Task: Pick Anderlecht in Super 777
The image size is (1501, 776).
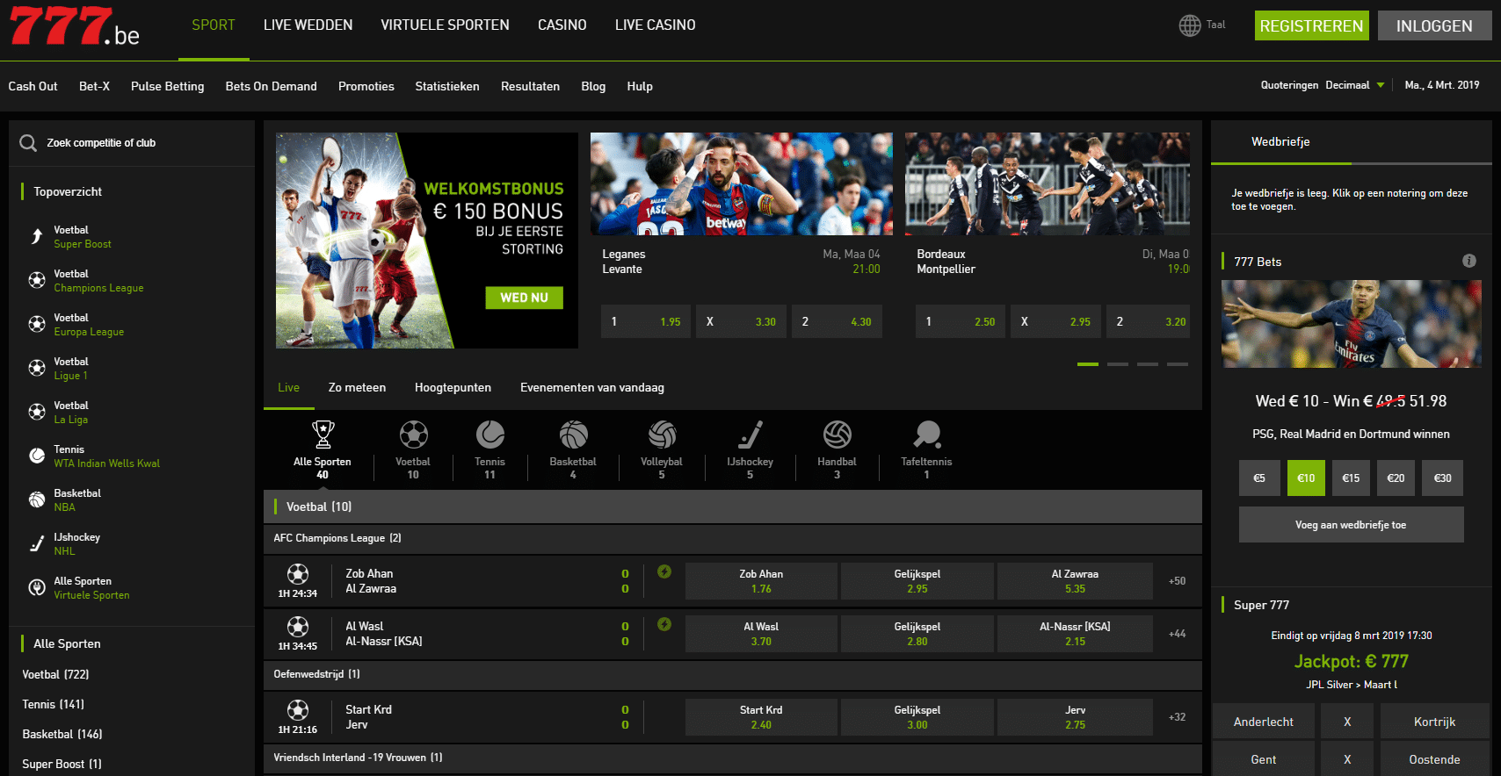Action: 1264,722
